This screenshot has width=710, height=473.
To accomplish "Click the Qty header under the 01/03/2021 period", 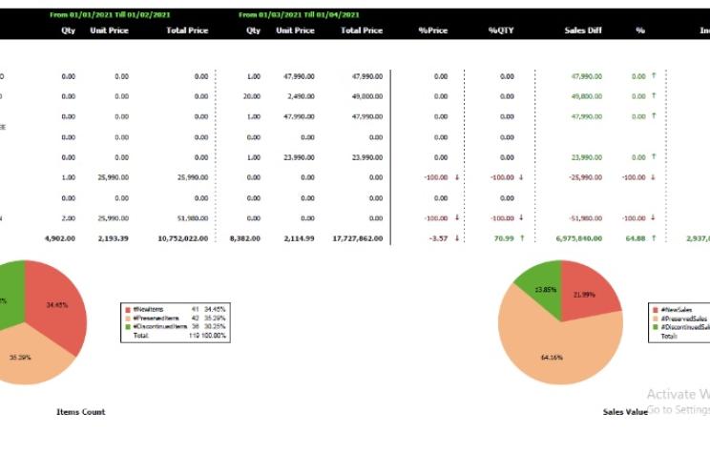I will tap(253, 31).
